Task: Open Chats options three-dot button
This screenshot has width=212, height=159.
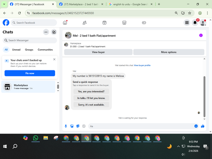Action: [x=46, y=32]
